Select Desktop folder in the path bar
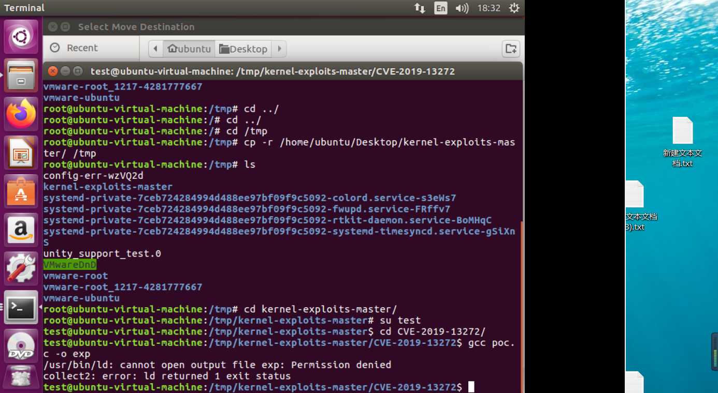Viewport: 718px width, 393px height. 243,49
